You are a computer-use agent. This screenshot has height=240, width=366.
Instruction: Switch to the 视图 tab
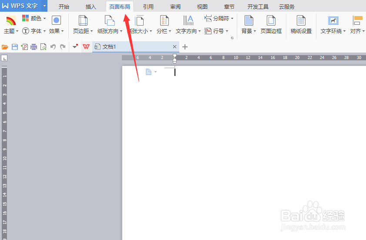(x=202, y=7)
